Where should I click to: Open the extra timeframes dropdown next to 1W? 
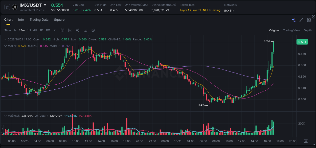click(54, 30)
